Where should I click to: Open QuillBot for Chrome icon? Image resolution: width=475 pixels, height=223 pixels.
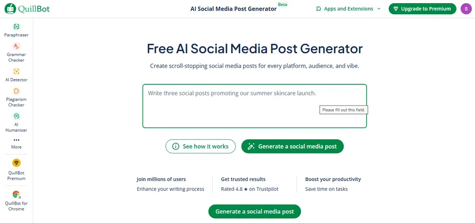coord(16,195)
